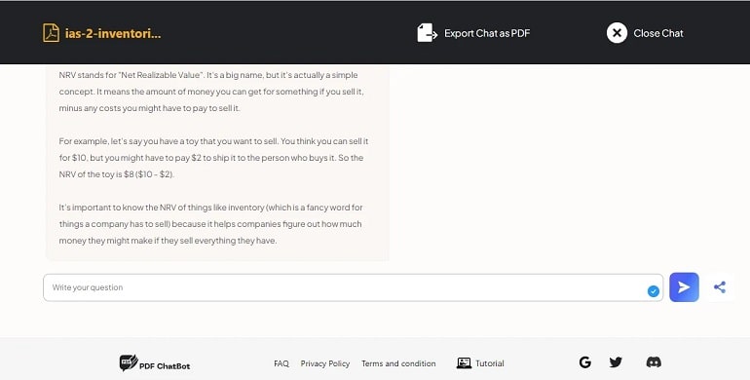Focus the Write your question field
This screenshot has width=750, height=380.
click(x=353, y=287)
